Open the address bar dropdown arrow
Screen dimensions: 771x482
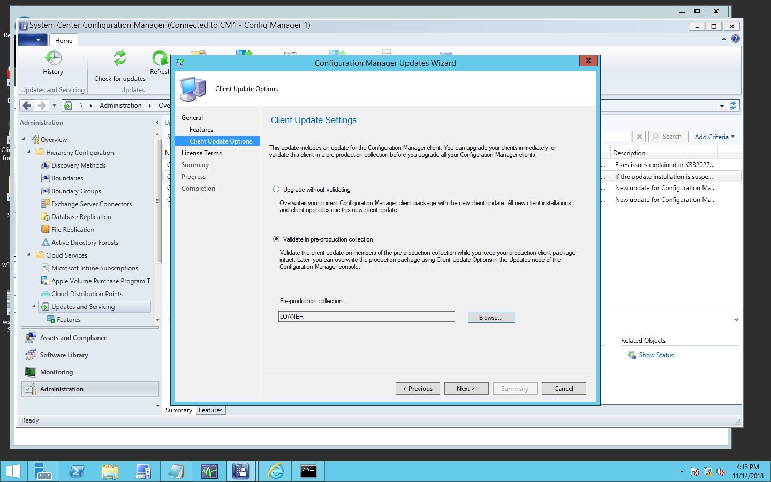(722, 106)
